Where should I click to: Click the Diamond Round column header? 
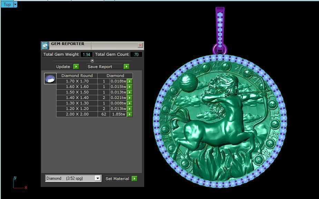(77, 76)
